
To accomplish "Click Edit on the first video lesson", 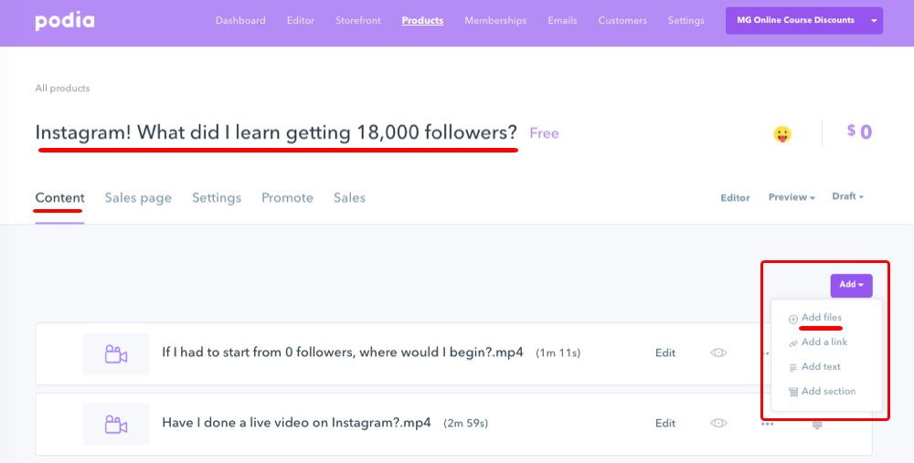I will coord(665,353).
